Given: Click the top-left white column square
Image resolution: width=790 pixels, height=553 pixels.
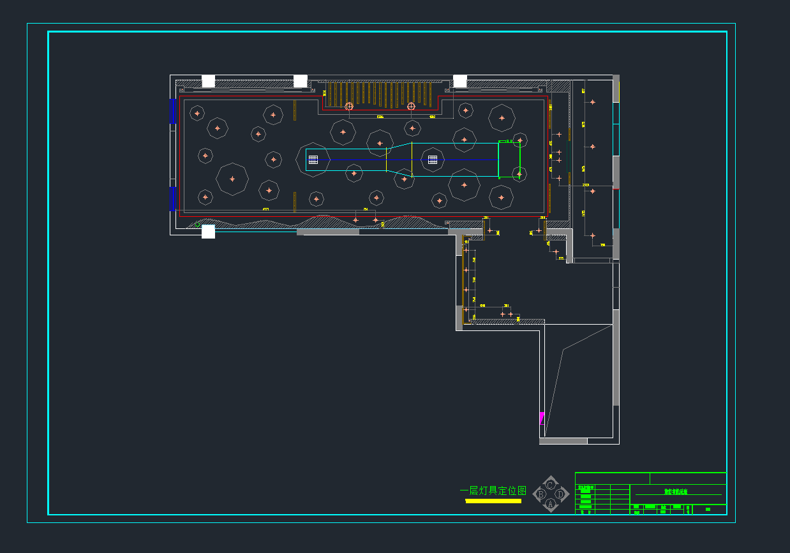Looking at the screenshot, I should (208, 81).
